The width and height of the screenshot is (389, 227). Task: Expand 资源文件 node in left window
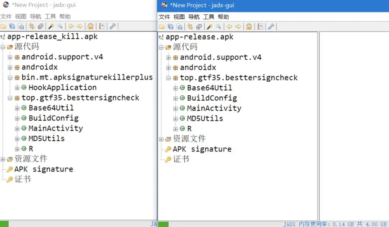point(3,159)
